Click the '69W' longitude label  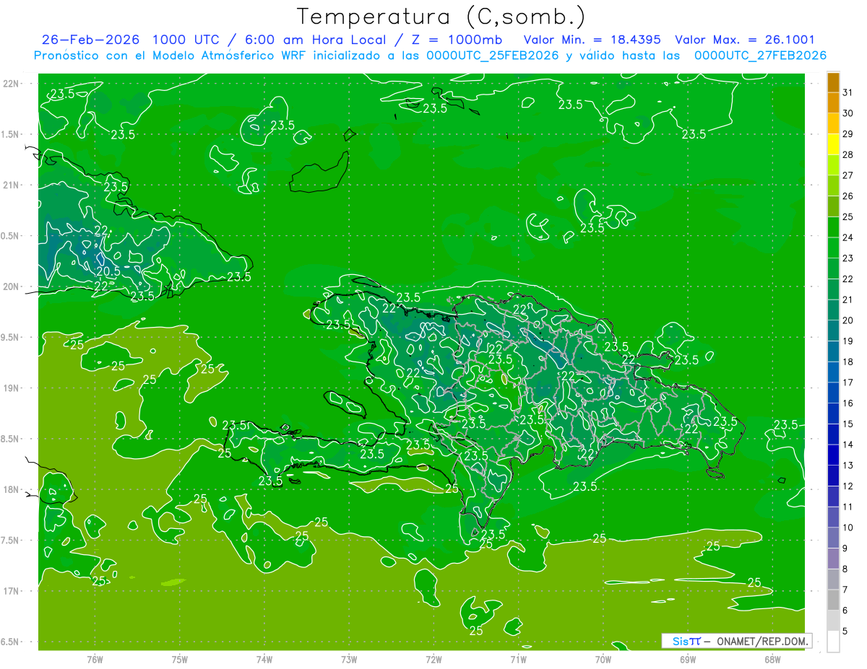(x=688, y=660)
